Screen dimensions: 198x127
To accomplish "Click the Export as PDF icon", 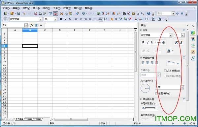I will tap(36, 13).
